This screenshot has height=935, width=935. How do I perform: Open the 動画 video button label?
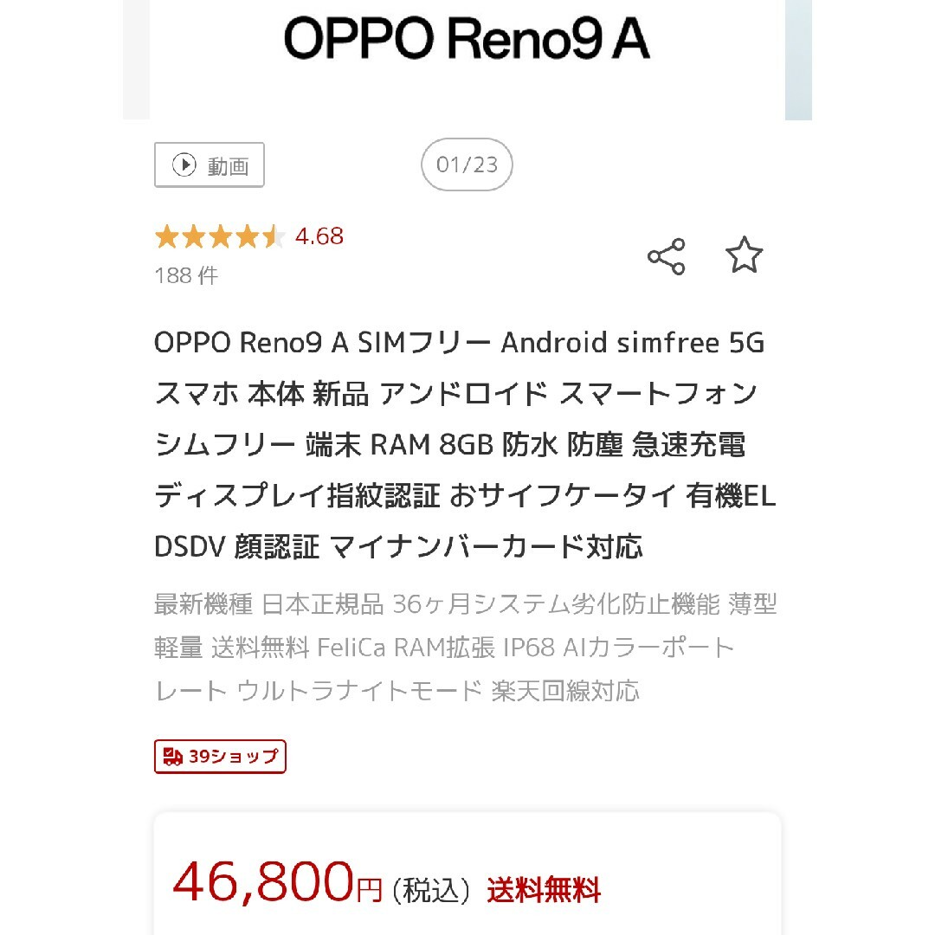[228, 165]
